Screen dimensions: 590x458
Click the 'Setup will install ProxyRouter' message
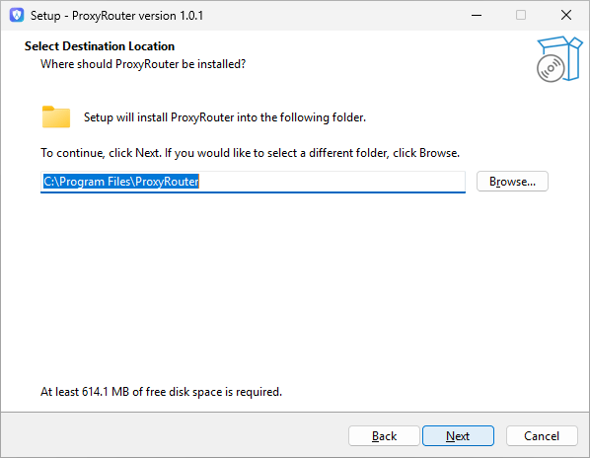point(225,117)
